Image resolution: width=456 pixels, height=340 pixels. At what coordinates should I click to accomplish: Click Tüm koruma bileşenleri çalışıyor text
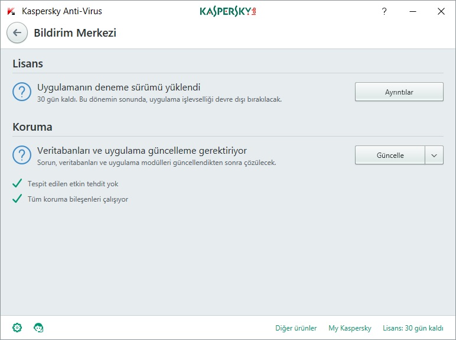(78, 199)
